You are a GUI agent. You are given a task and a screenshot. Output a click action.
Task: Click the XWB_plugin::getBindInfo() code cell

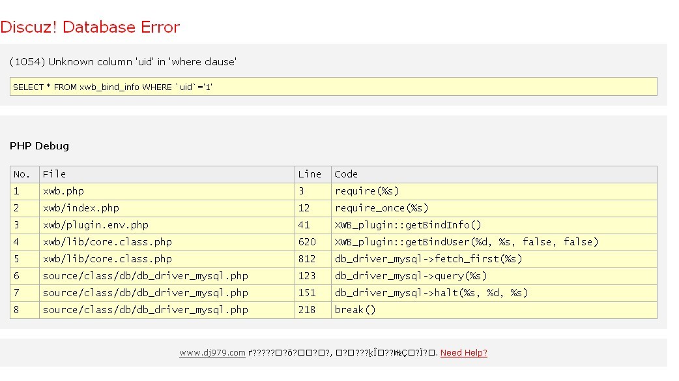[x=494, y=225]
